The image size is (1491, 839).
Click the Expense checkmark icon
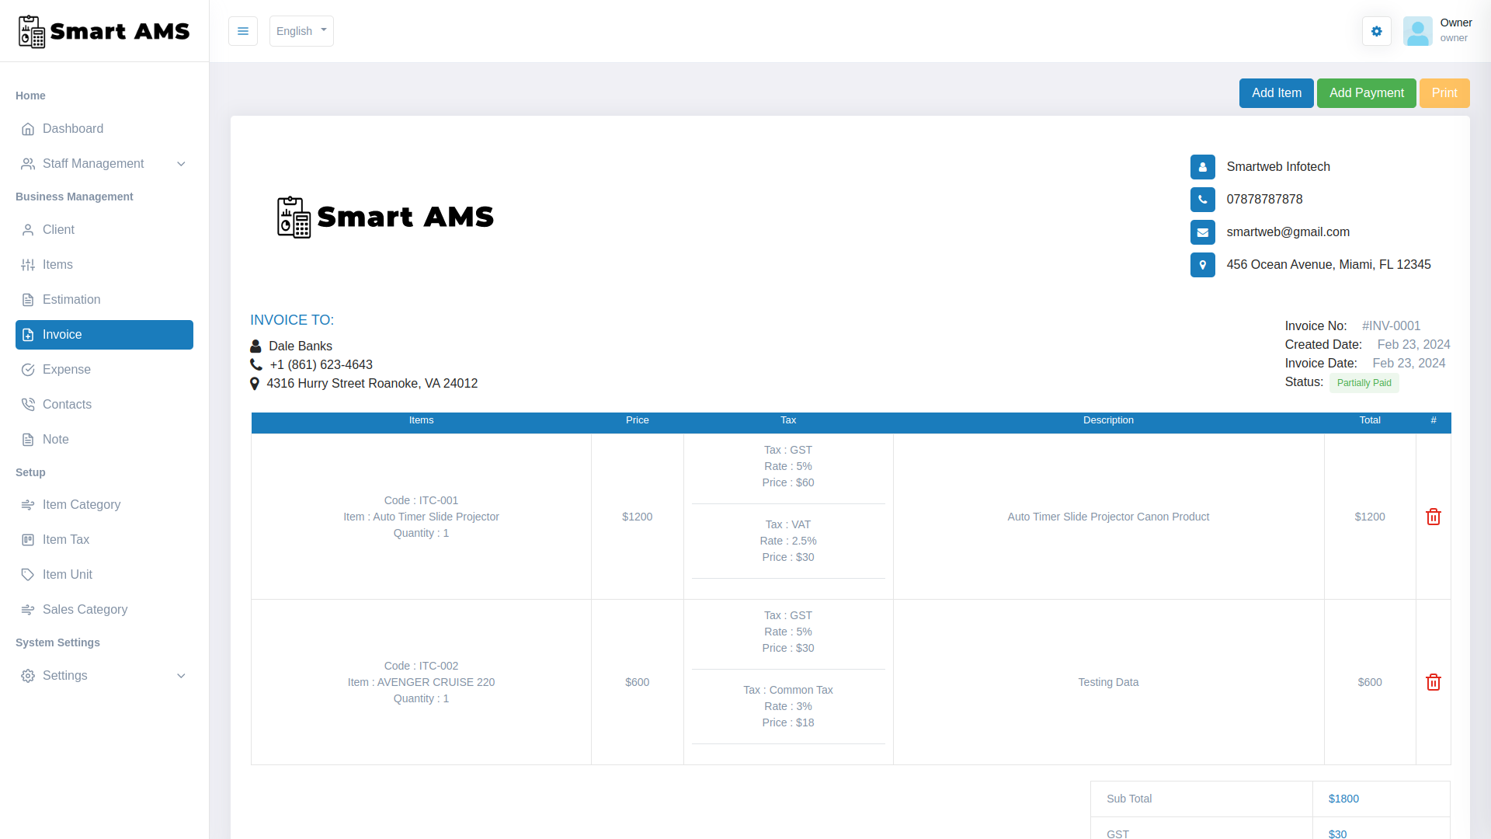click(28, 369)
